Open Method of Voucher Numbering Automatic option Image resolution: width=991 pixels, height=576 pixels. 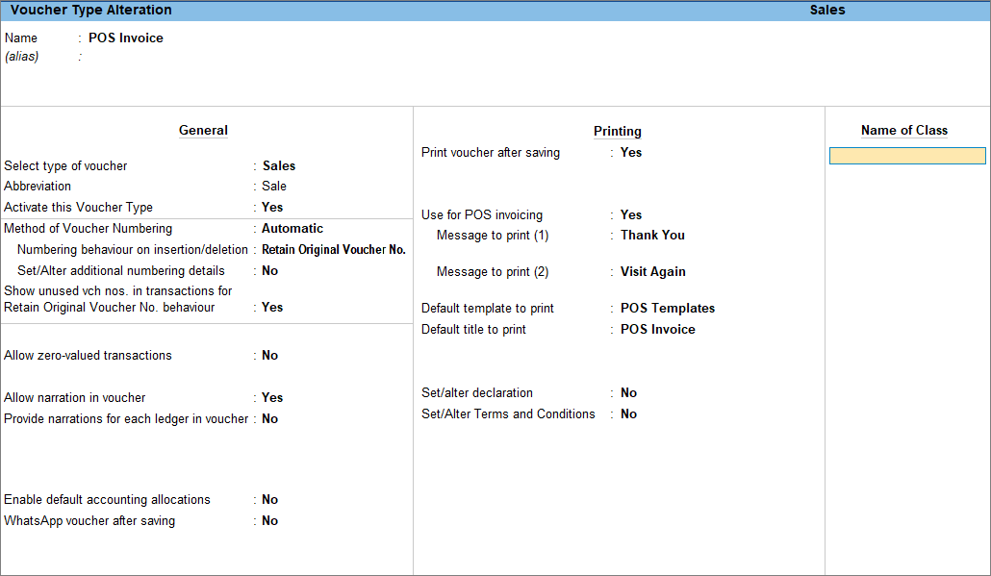292,228
